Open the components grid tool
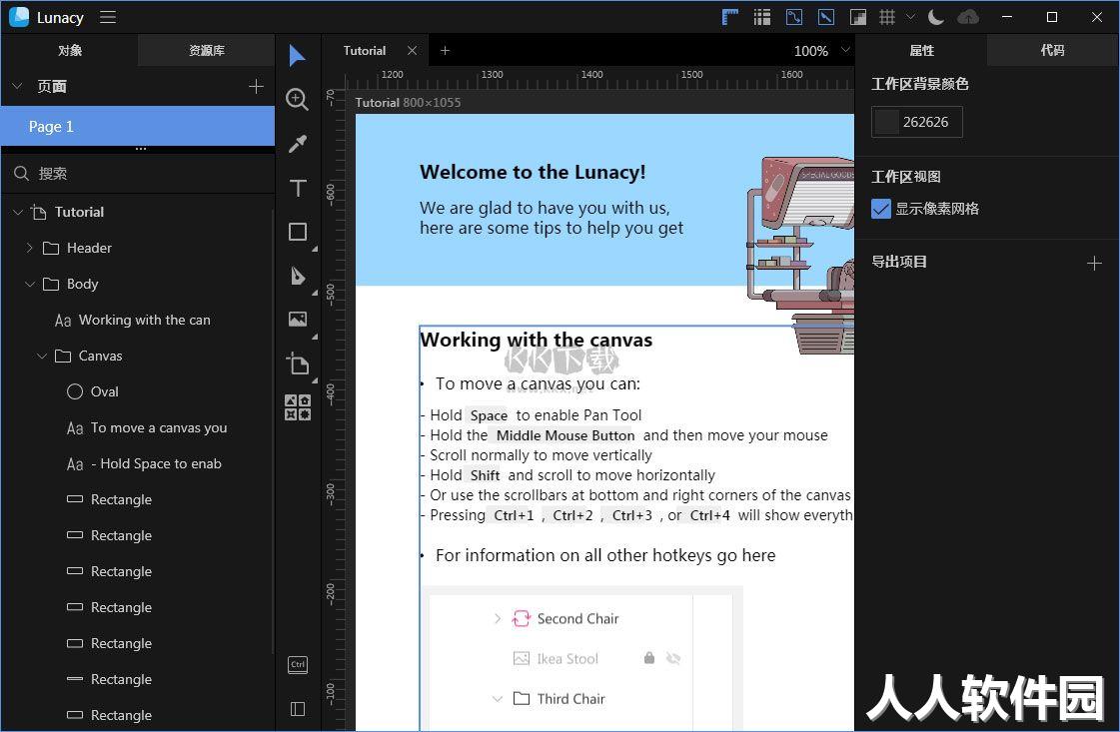1120x732 pixels. coord(298,407)
